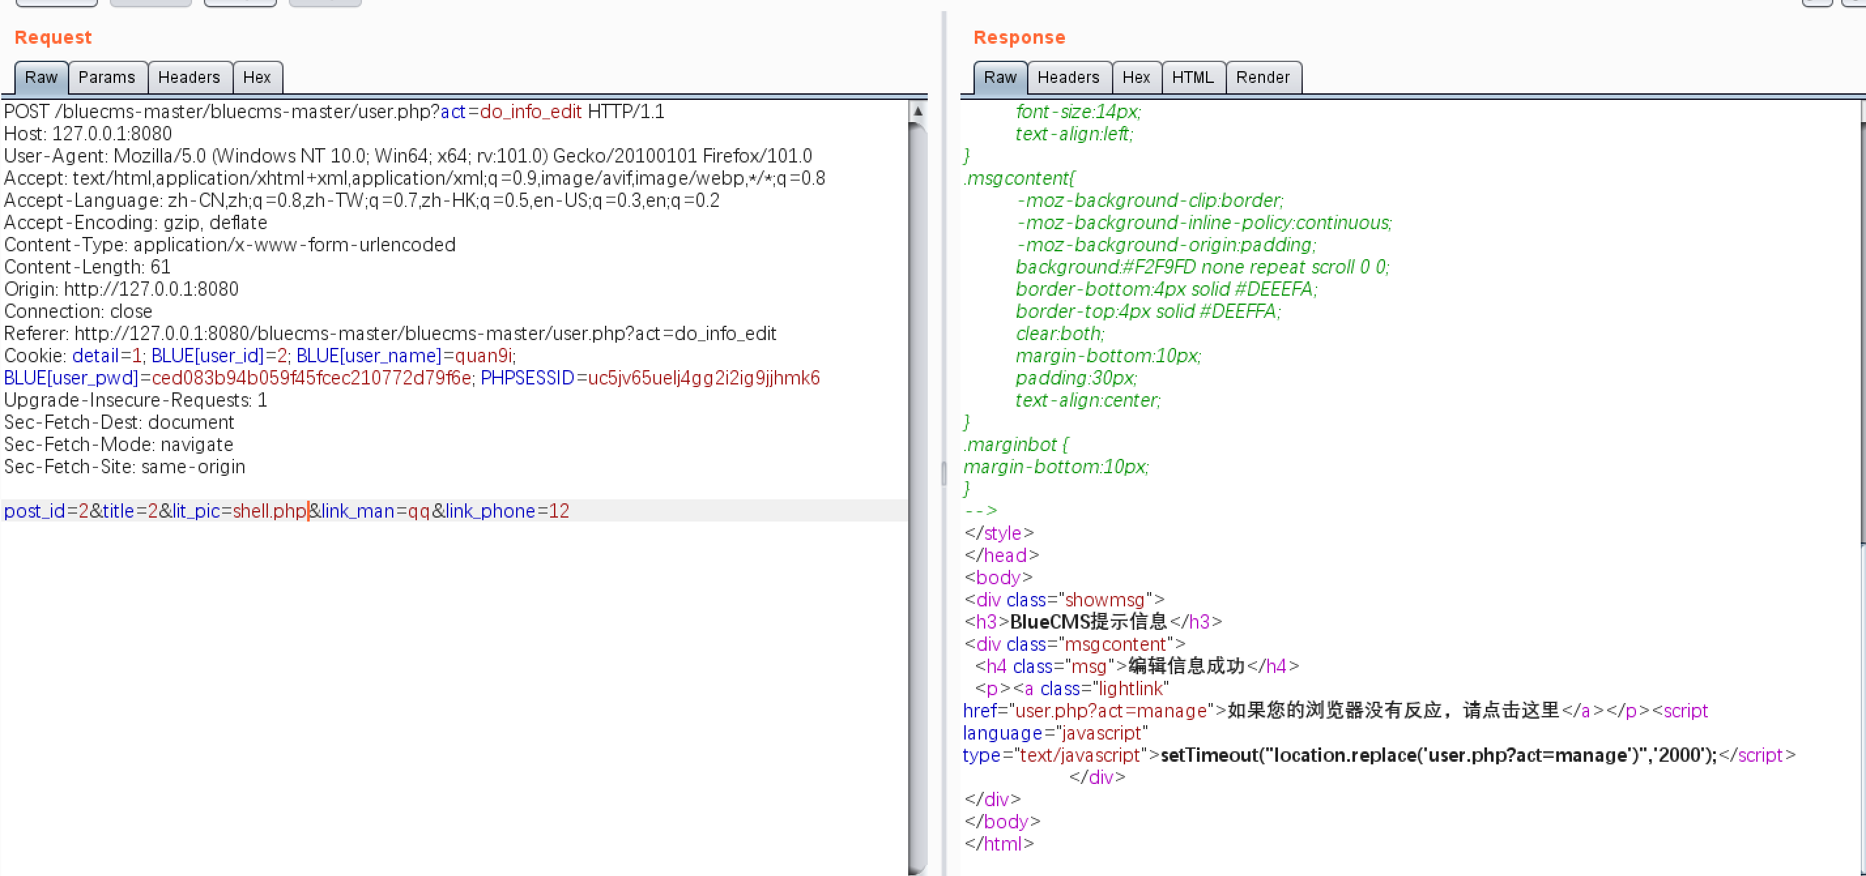Open the Response Render tab
Viewport: 1866px width, 876px height.
click(x=1264, y=78)
